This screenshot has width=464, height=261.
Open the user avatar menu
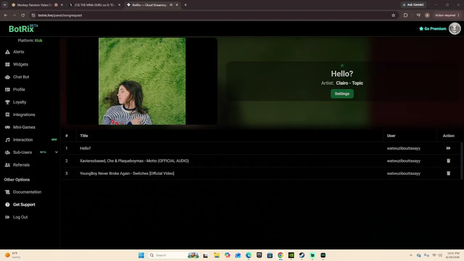coord(455,29)
